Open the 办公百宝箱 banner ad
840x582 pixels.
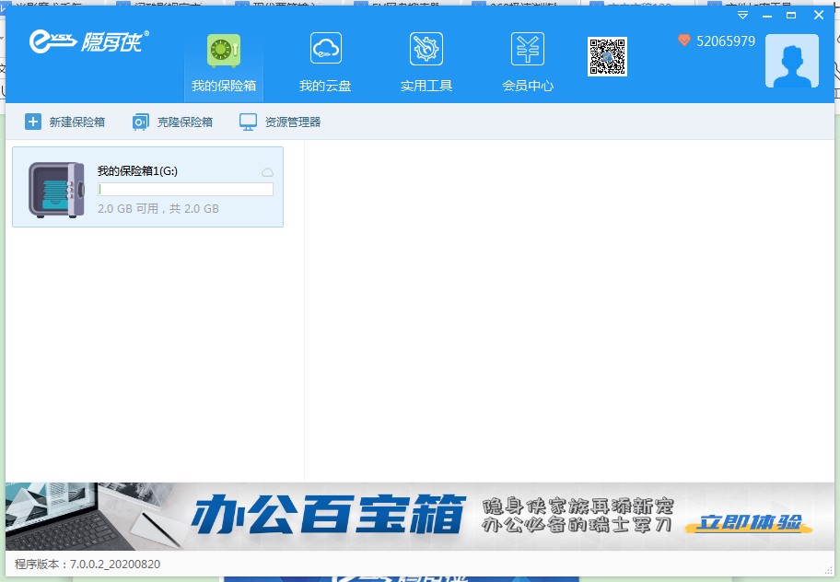click(x=420, y=516)
